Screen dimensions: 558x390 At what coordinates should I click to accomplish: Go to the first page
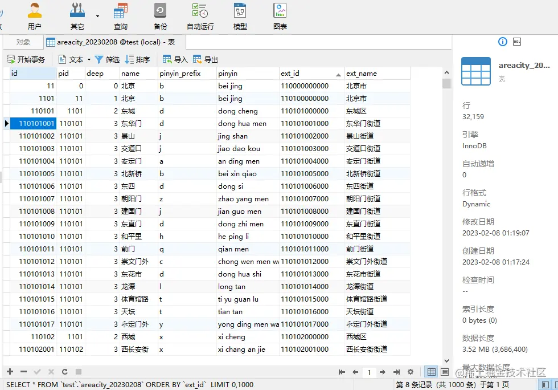[x=342, y=372]
